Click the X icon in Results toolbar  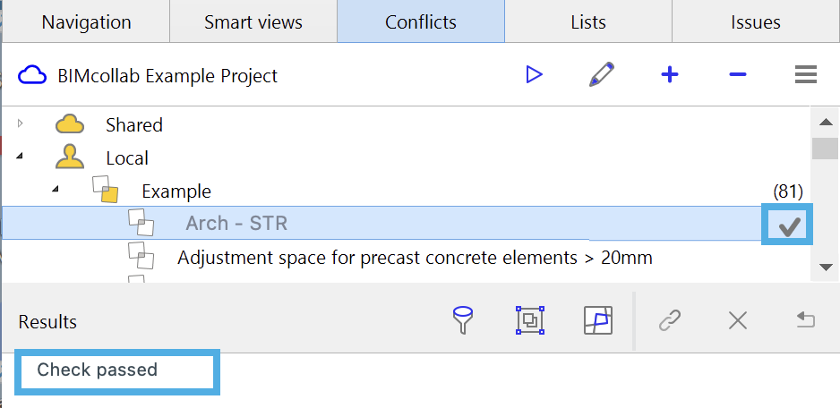coord(737,320)
